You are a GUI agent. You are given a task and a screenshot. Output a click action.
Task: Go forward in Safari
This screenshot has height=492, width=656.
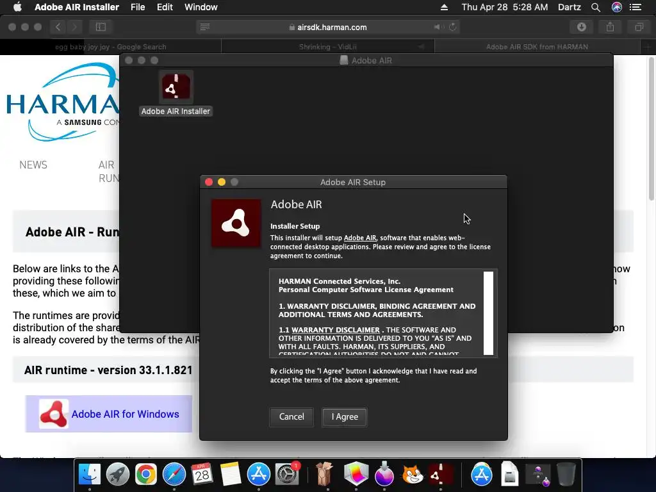point(74,27)
